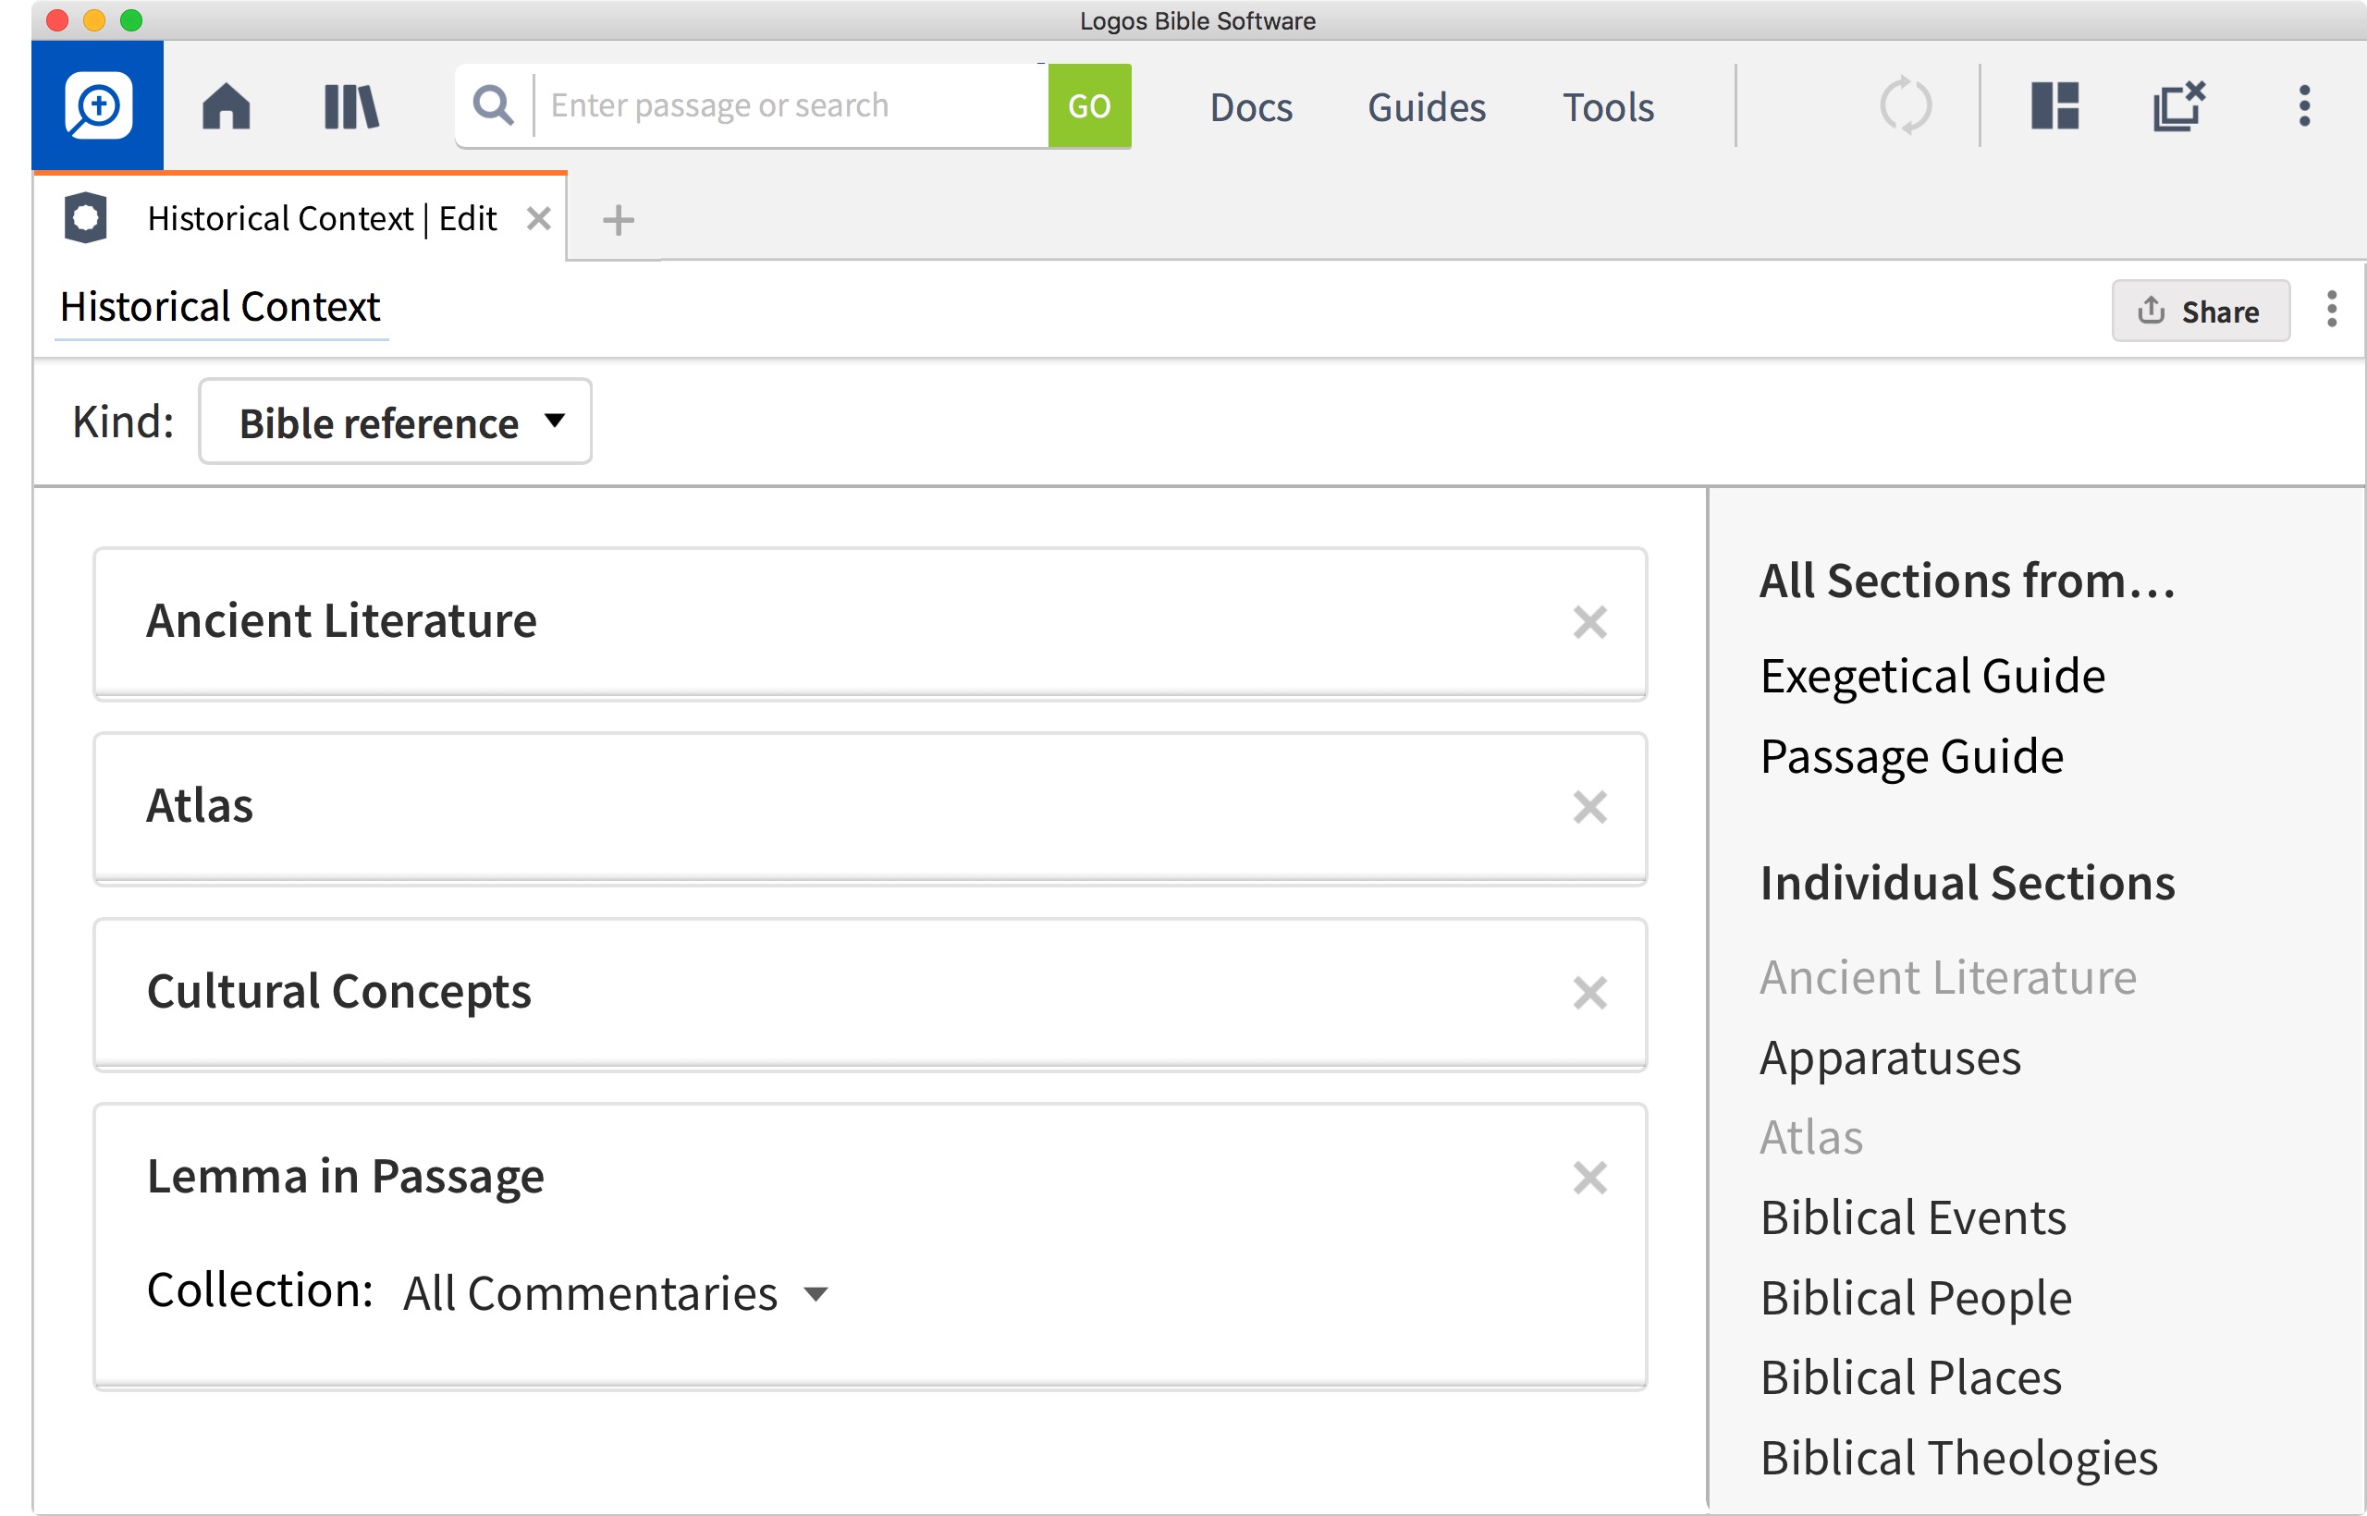Click the greyed Atlas sidebar entry
The height and width of the screenshot is (1516, 2367).
[x=1810, y=1137]
